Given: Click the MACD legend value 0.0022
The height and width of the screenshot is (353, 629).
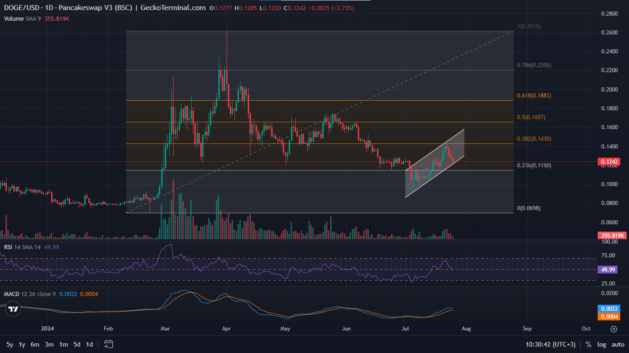Looking at the screenshot, I should coord(69,294).
